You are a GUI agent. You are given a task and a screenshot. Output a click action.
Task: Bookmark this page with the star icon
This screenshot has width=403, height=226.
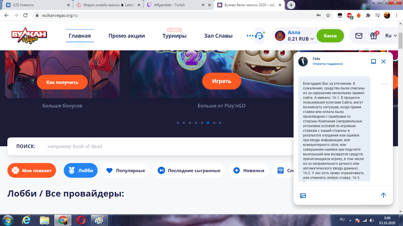tap(328, 15)
